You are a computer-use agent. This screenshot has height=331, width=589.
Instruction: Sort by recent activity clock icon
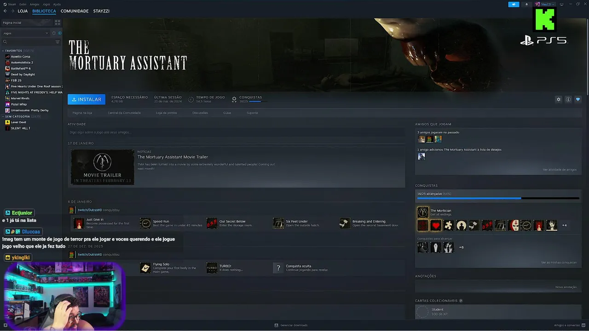[x=54, y=33]
